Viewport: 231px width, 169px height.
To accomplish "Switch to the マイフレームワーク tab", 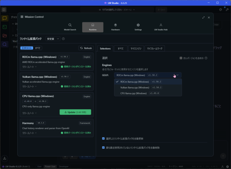I will (154, 48).
